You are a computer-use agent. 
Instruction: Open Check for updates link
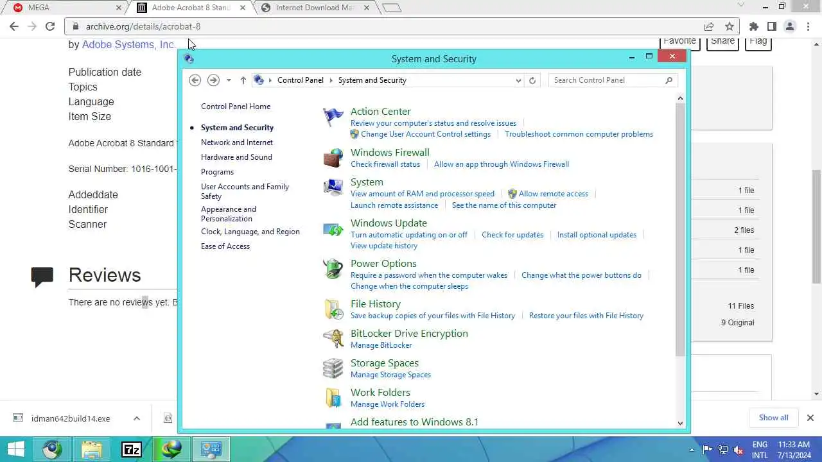coord(512,235)
